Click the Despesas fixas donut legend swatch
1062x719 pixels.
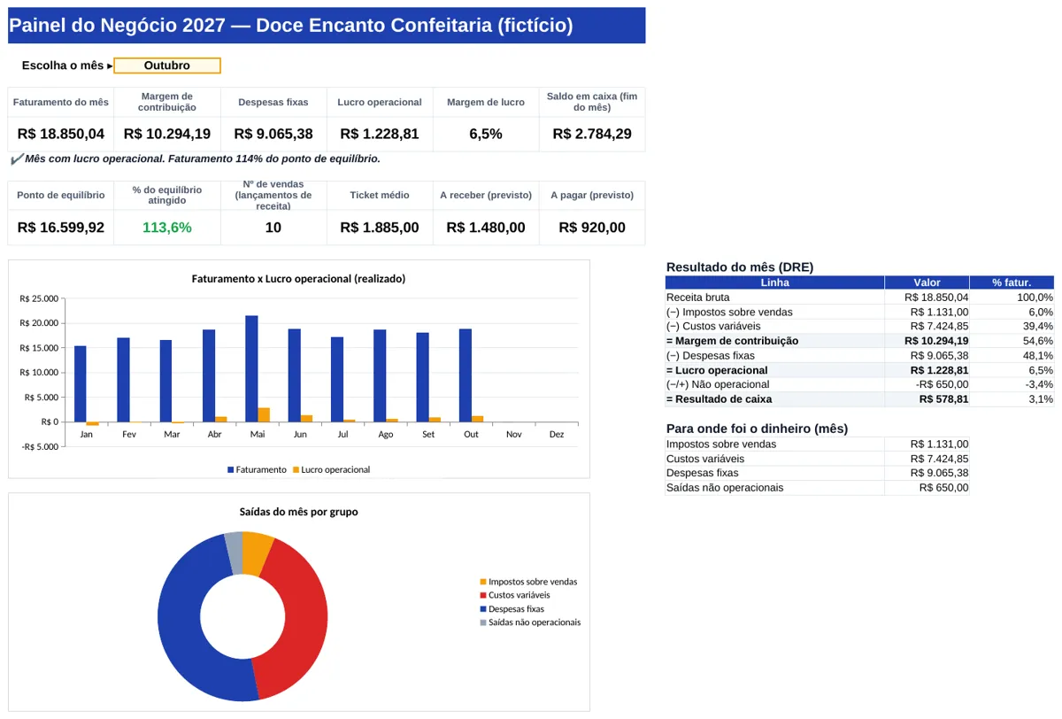pyautogui.click(x=483, y=609)
